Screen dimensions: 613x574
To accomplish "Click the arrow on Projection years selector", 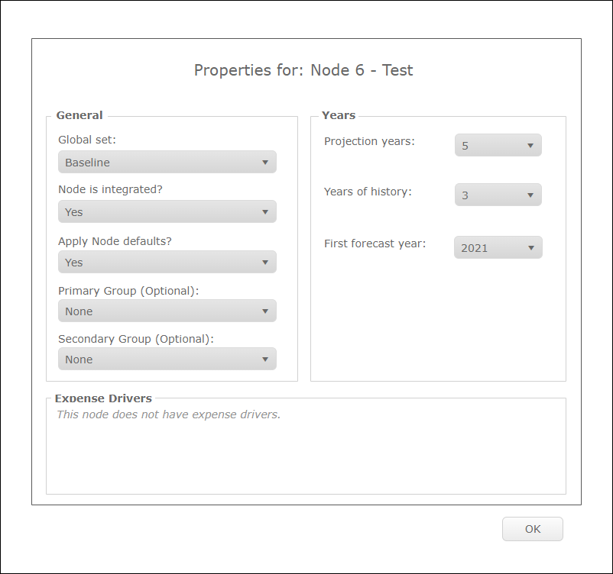I will [x=530, y=146].
